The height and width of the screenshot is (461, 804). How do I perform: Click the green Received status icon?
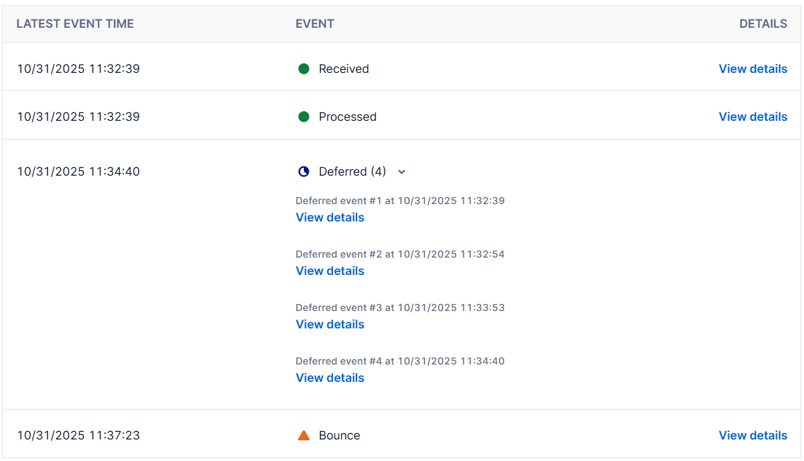[303, 69]
